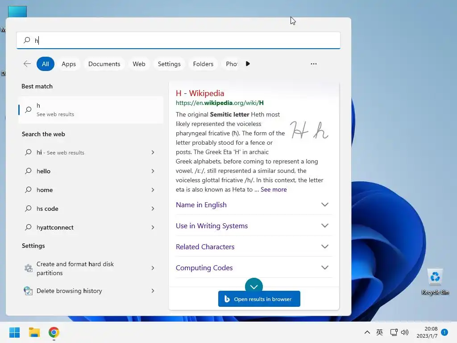Screen dimensions: 457x343
Task: Choose the home search suggestion
Action: click(x=91, y=190)
